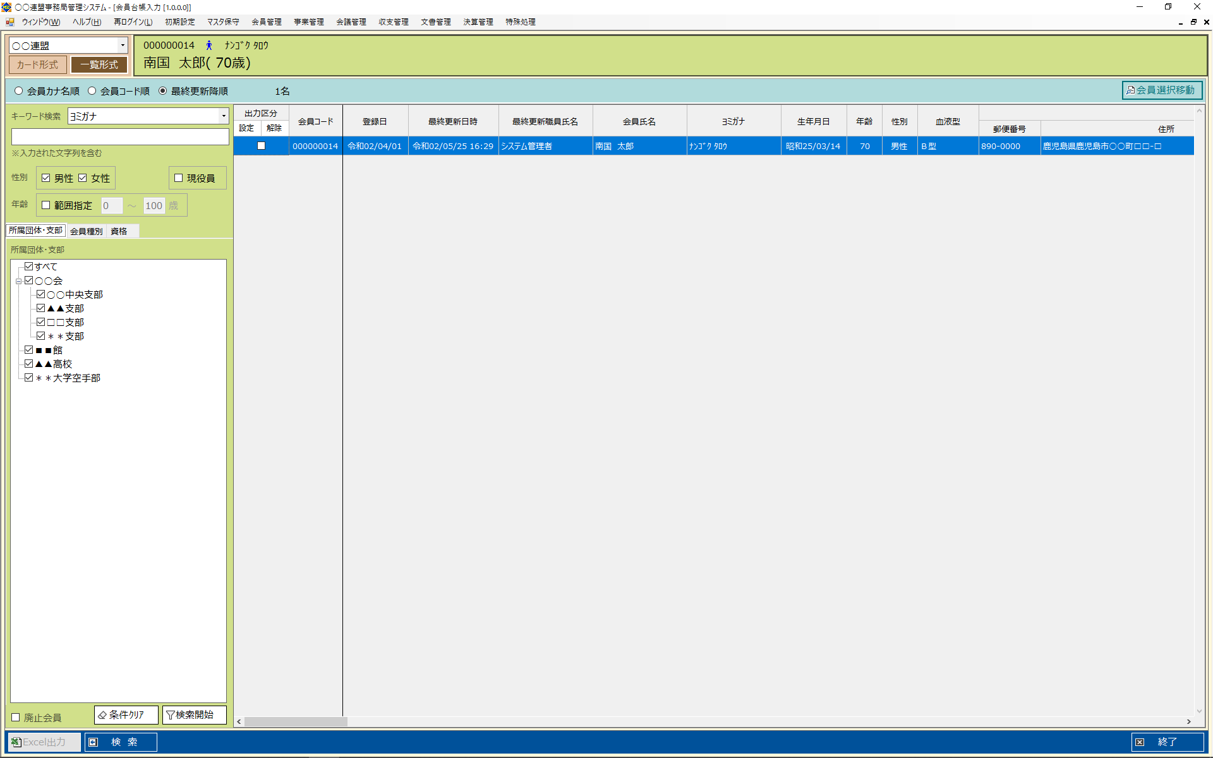Click the blue person icon beside member code
This screenshot has height=758, width=1213.
209,45
